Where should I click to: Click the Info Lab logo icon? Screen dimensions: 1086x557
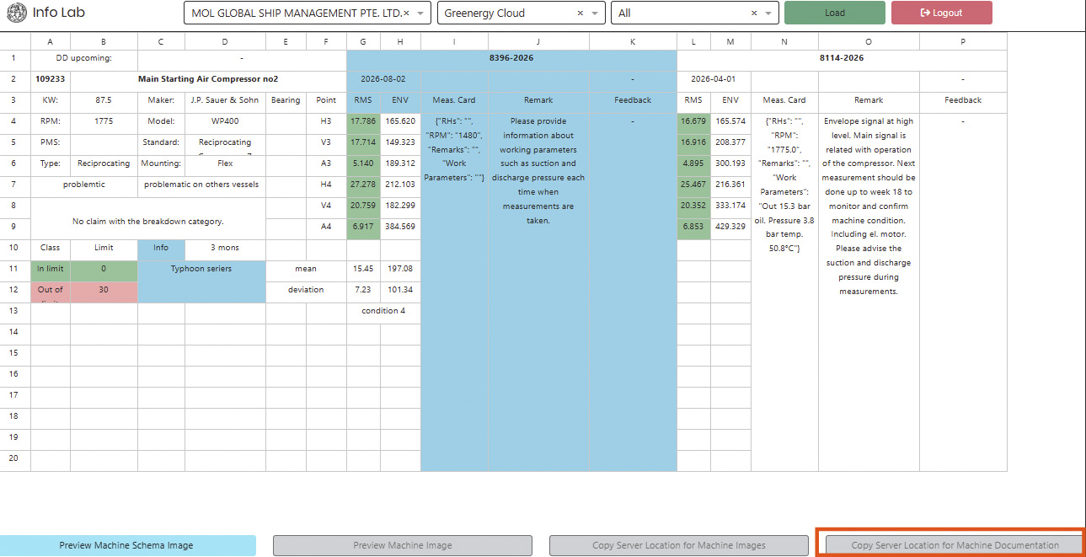point(15,13)
